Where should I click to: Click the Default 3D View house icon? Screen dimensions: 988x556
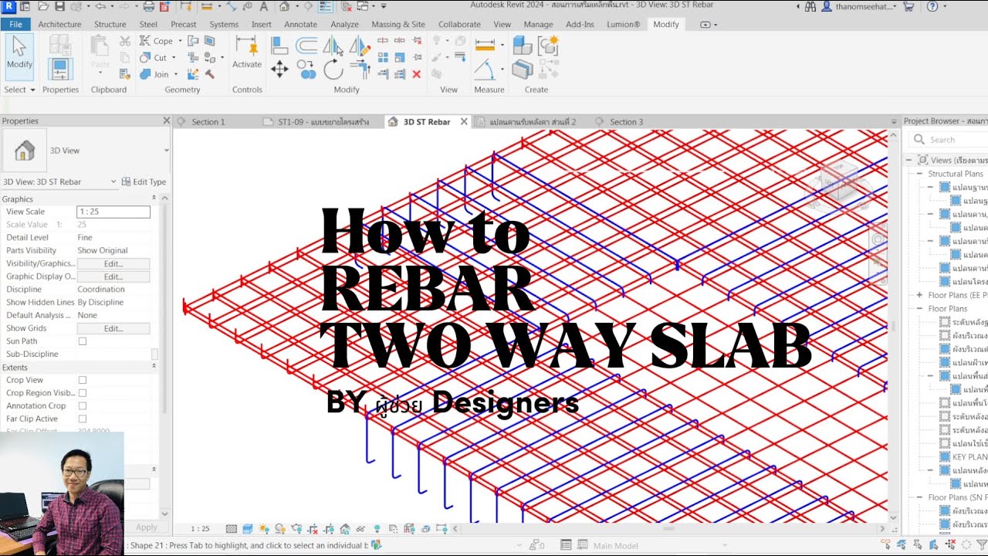tap(284, 6)
